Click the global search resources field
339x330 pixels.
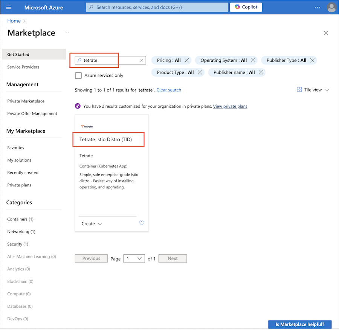tap(157, 8)
